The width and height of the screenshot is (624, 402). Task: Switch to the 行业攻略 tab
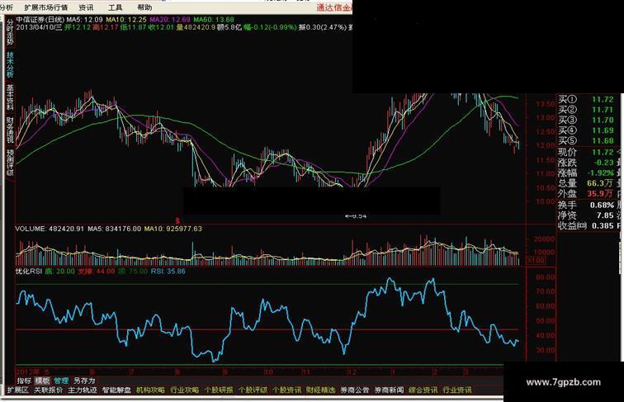point(185,390)
